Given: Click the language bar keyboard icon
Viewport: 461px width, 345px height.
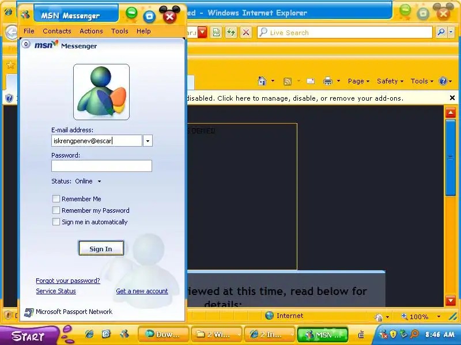Looking at the screenshot, I should pyautogui.click(x=361, y=334).
